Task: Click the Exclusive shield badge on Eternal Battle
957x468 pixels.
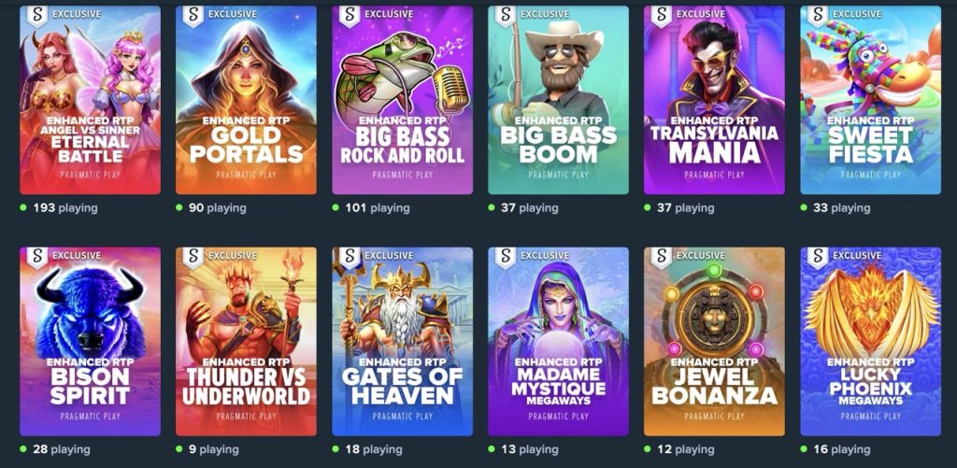Action: click(37, 16)
